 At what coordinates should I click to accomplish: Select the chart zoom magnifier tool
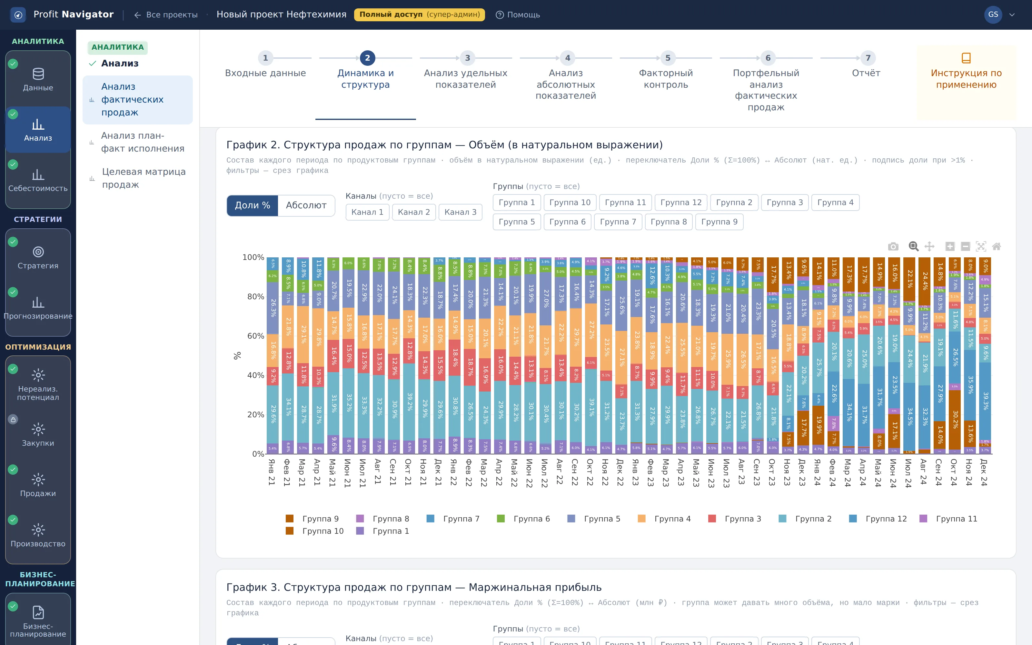pyautogui.click(x=913, y=247)
